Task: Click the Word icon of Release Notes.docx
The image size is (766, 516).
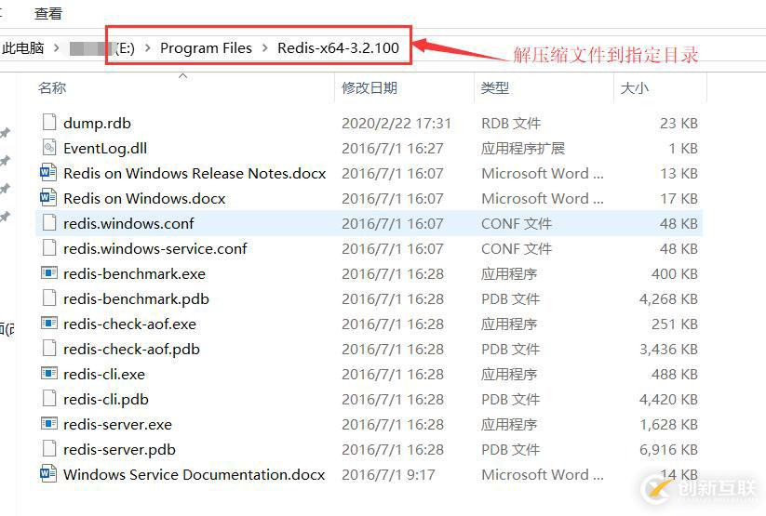Action: [x=48, y=173]
